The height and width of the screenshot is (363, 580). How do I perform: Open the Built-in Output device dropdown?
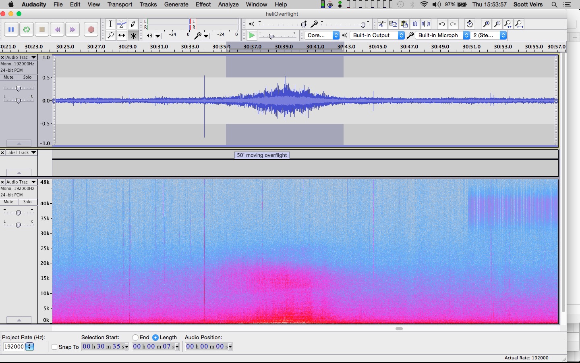pyautogui.click(x=378, y=35)
